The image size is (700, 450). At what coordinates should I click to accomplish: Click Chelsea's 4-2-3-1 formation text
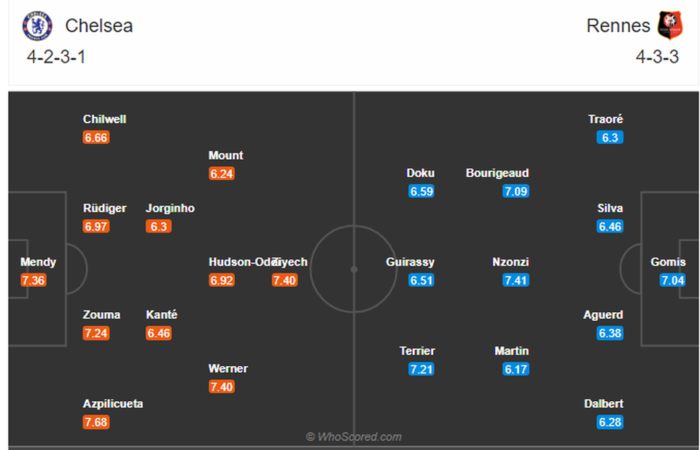pos(56,57)
